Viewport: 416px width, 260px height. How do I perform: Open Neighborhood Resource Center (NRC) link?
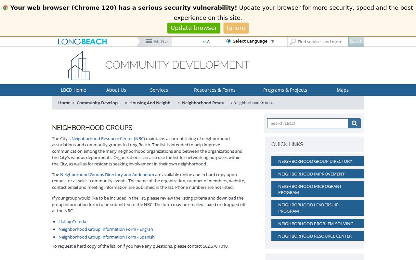click(x=108, y=138)
